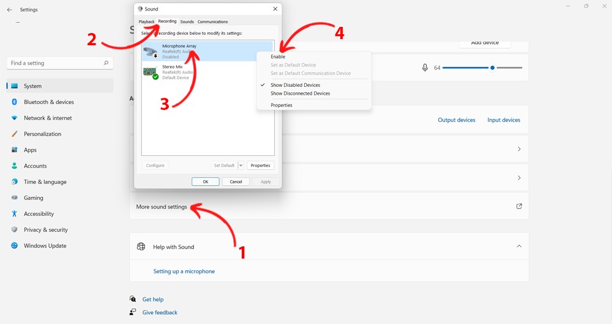The image size is (612, 324).
Task: Click the Accessibility figure icon
Action: (x=15, y=214)
